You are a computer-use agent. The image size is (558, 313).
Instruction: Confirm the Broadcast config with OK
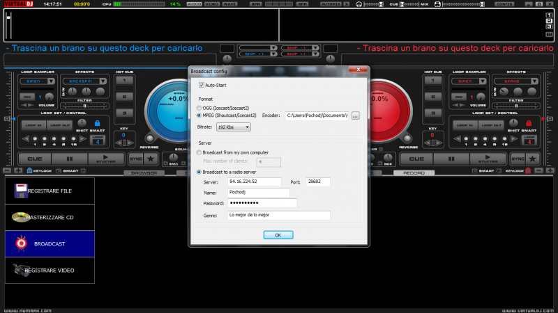278,235
